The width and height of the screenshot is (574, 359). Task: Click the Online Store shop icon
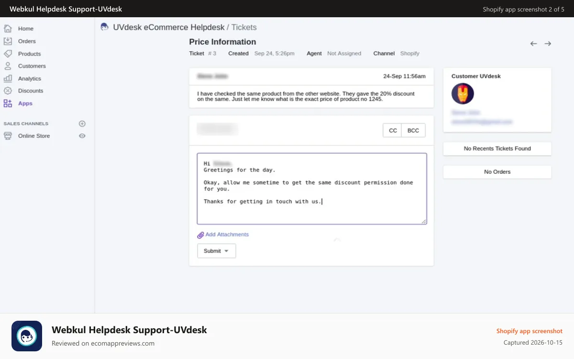pyautogui.click(x=8, y=136)
